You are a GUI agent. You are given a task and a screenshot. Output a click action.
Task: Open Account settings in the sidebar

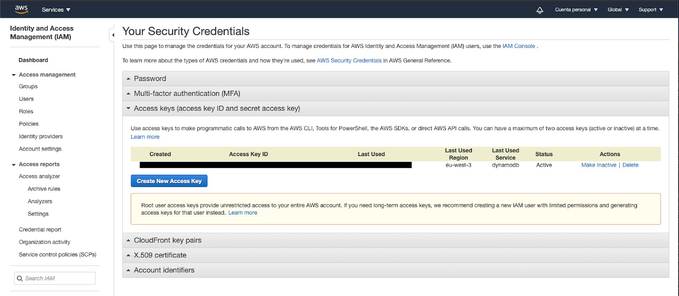point(40,149)
